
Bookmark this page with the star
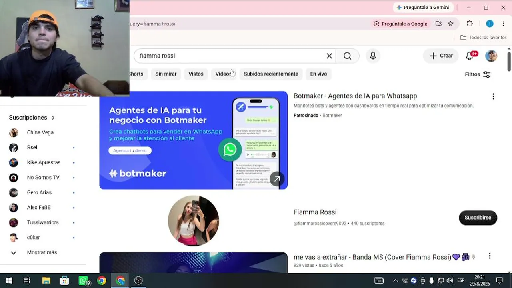coord(451,24)
